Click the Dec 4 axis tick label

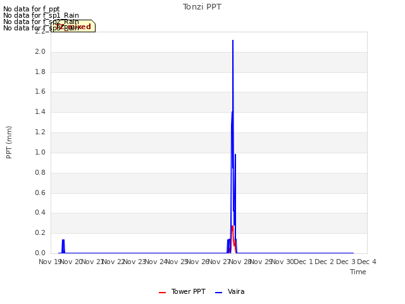click(366, 262)
